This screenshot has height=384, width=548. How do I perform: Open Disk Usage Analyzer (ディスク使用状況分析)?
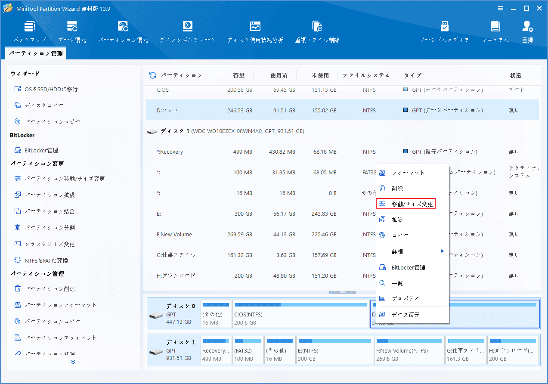pyautogui.click(x=255, y=32)
